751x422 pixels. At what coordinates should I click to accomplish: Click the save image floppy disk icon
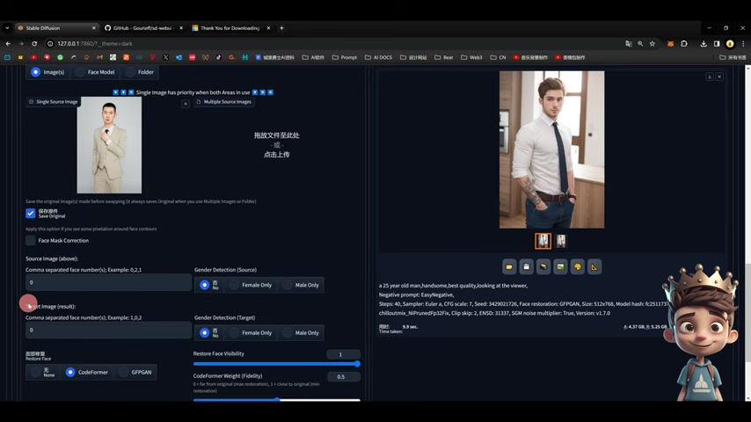click(526, 266)
